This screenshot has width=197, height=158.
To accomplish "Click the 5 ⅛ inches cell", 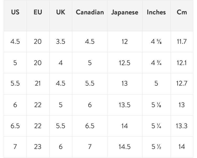I will pos(156,105).
